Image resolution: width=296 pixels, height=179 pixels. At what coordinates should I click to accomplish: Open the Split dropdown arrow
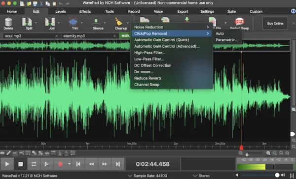coord(36,23)
